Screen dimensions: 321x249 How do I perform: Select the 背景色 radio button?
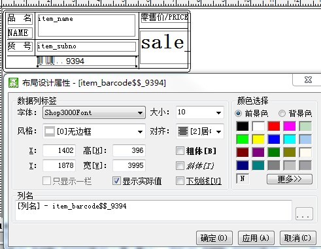click(x=282, y=113)
